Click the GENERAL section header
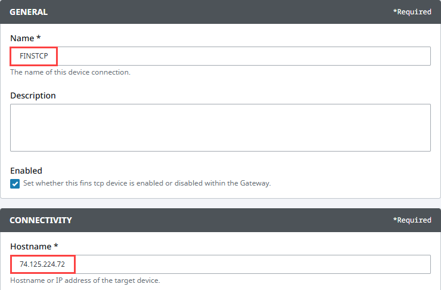The height and width of the screenshot is (290, 441). (x=29, y=12)
